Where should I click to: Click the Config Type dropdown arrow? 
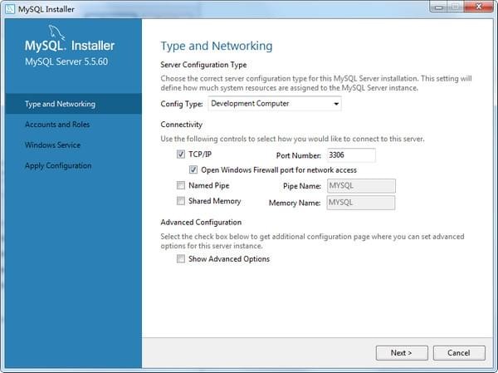point(335,104)
